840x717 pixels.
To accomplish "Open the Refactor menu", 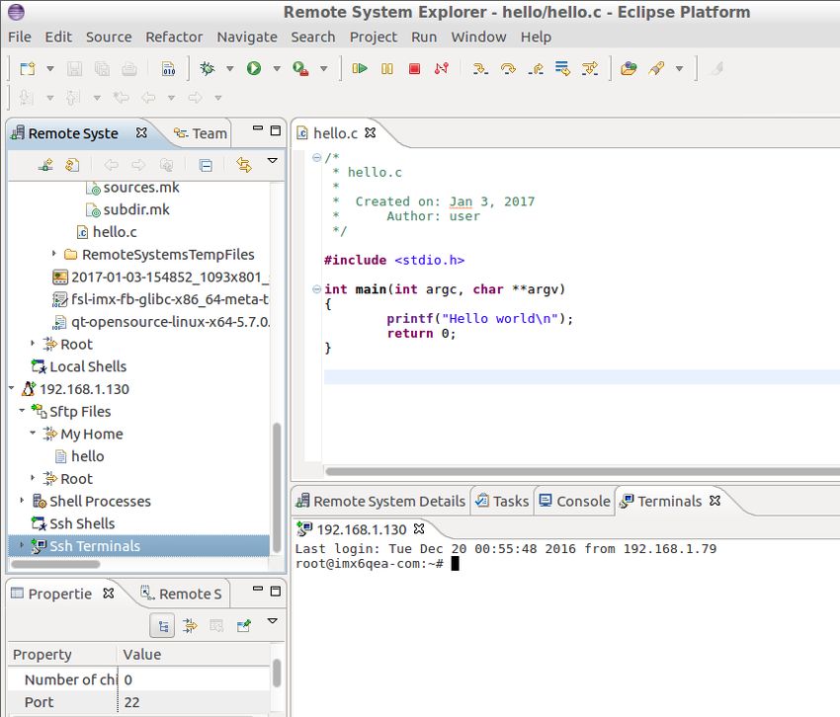I will coord(174,37).
